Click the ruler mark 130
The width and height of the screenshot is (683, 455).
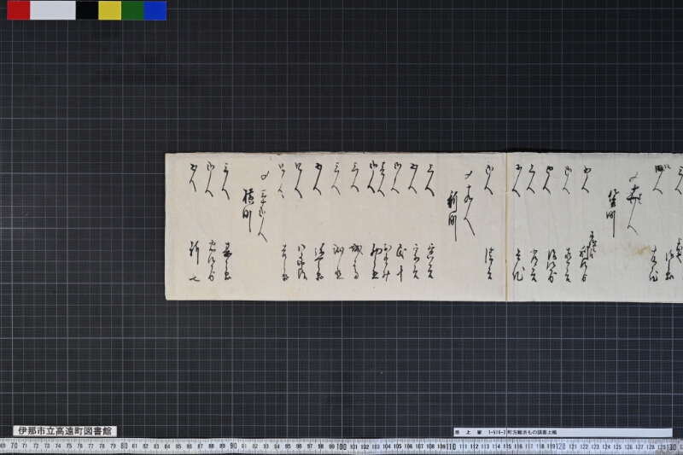(x=671, y=446)
